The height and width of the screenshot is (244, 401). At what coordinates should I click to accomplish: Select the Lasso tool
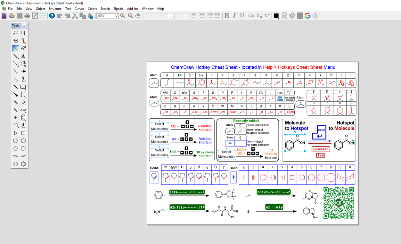coord(15,33)
